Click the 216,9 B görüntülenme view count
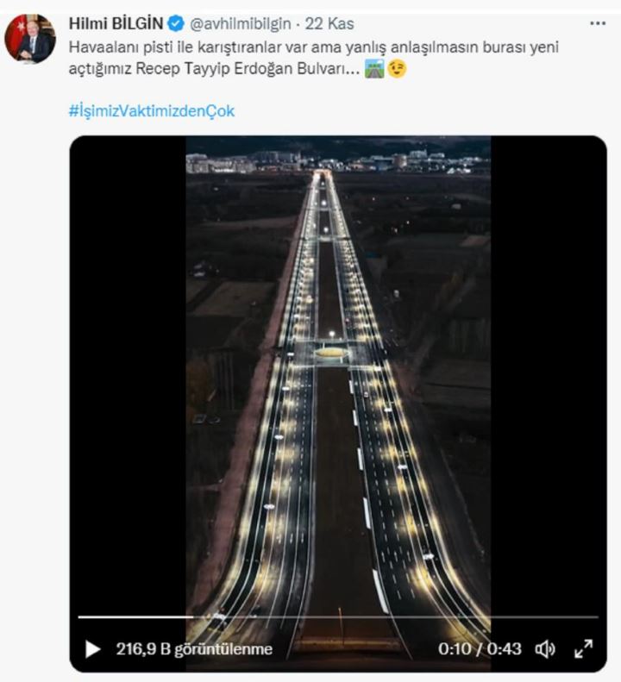The height and width of the screenshot is (682, 621). pyautogui.click(x=194, y=649)
